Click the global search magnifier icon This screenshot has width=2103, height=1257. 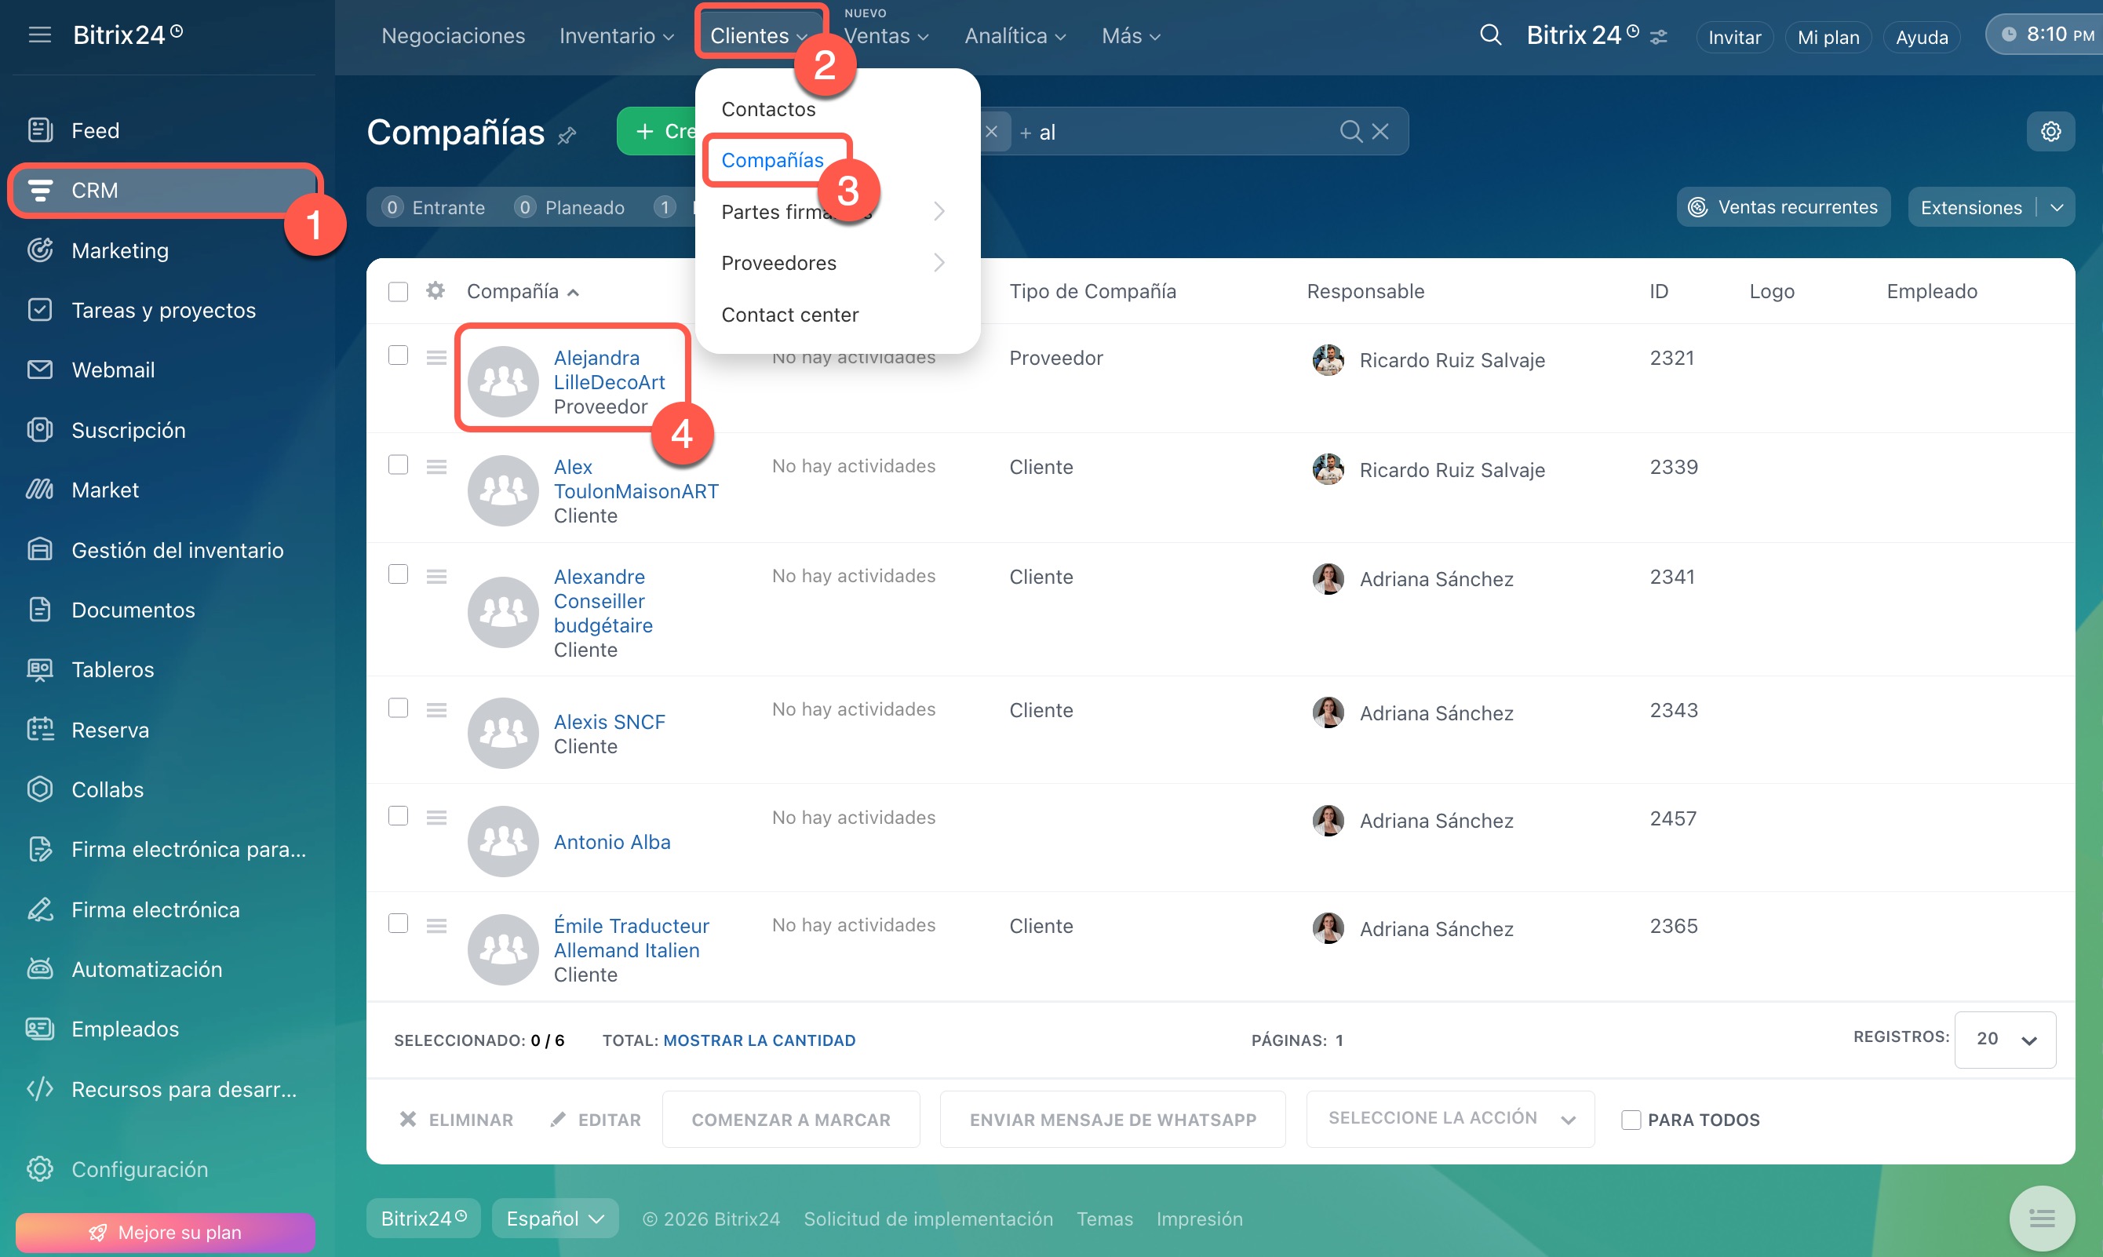[1490, 35]
